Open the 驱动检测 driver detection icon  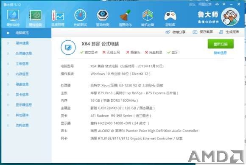[x=103, y=15]
